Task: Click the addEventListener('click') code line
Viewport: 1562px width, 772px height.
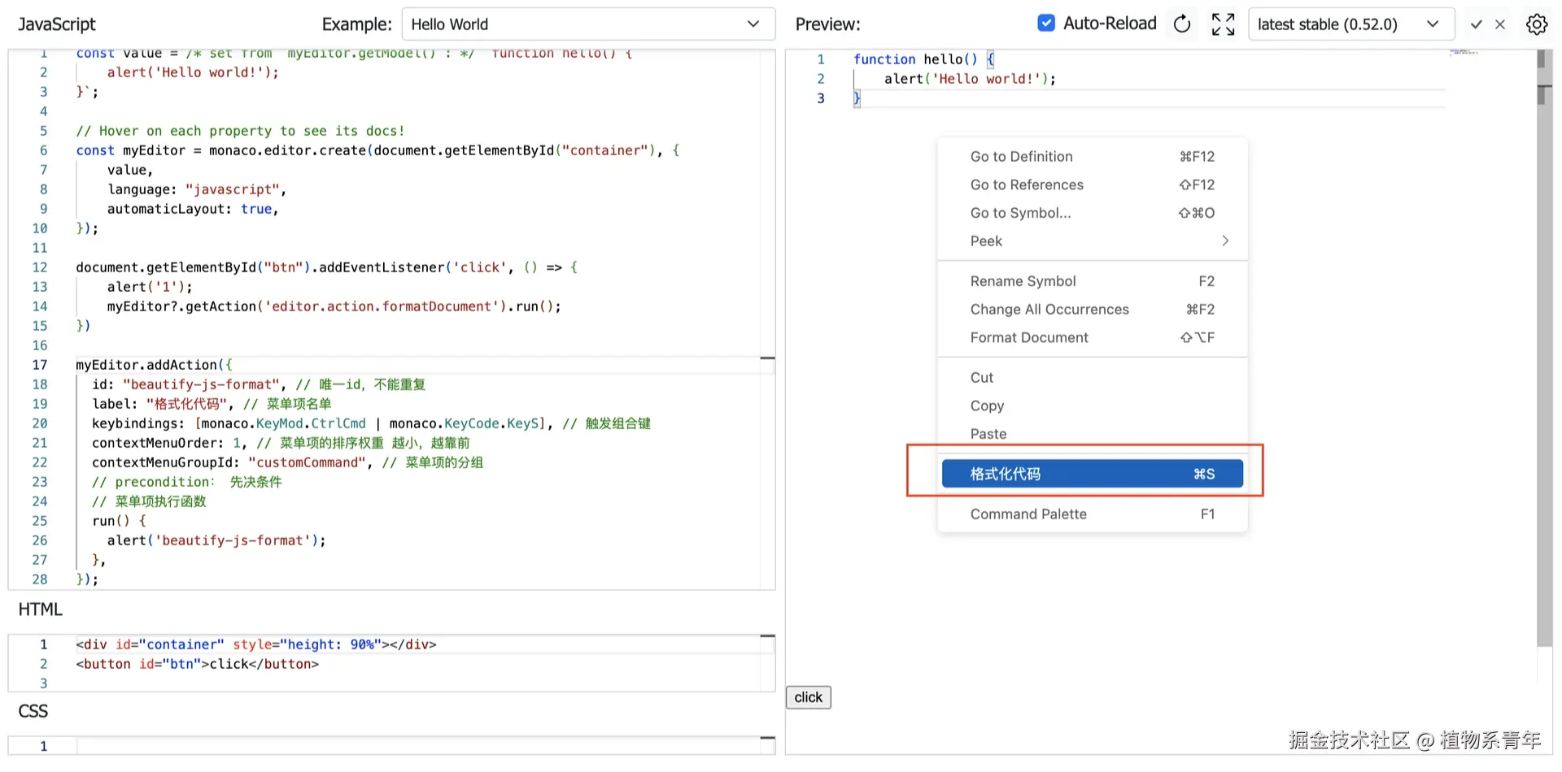Action: click(326, 267)
